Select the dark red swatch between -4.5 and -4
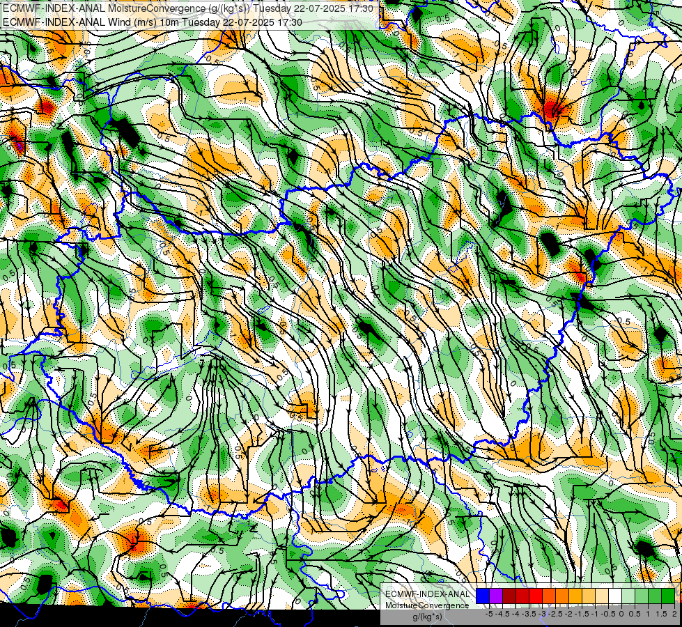682x627 pixels. tap(509, 596)
